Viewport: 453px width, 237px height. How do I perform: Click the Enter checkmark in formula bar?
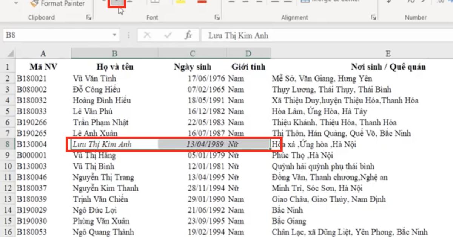tap(168, 35)
